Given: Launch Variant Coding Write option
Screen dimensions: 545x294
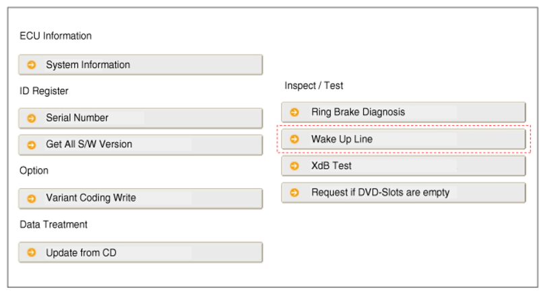Looking at the screenshot, I should click(x=140, y=198).
